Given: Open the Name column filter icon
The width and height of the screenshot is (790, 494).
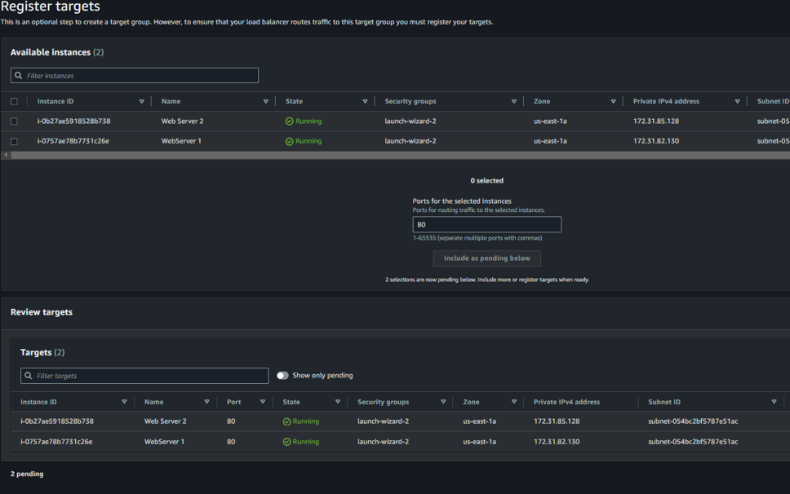Looking at the screenshot, I should (267, 101).
